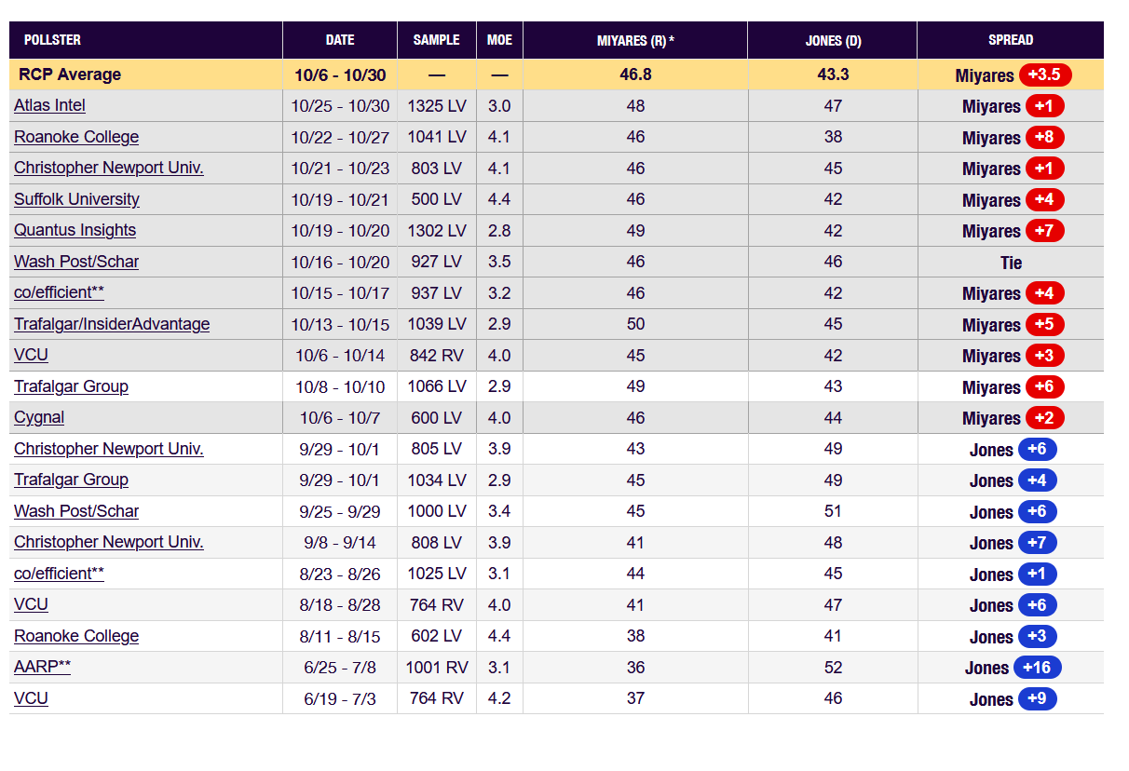Click the DATE column header

pos(340,40)
